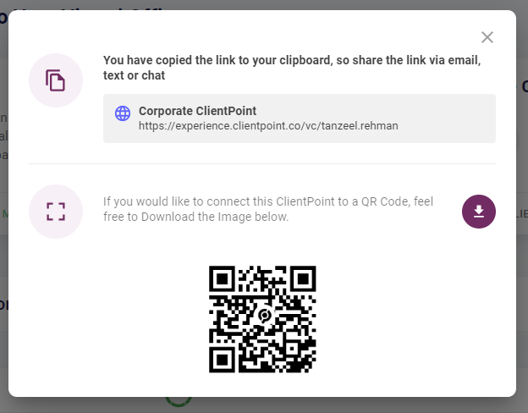Screen dimensions: 528x413
Task: Click empty area of gray link box
Action: (x=444, y=118)
